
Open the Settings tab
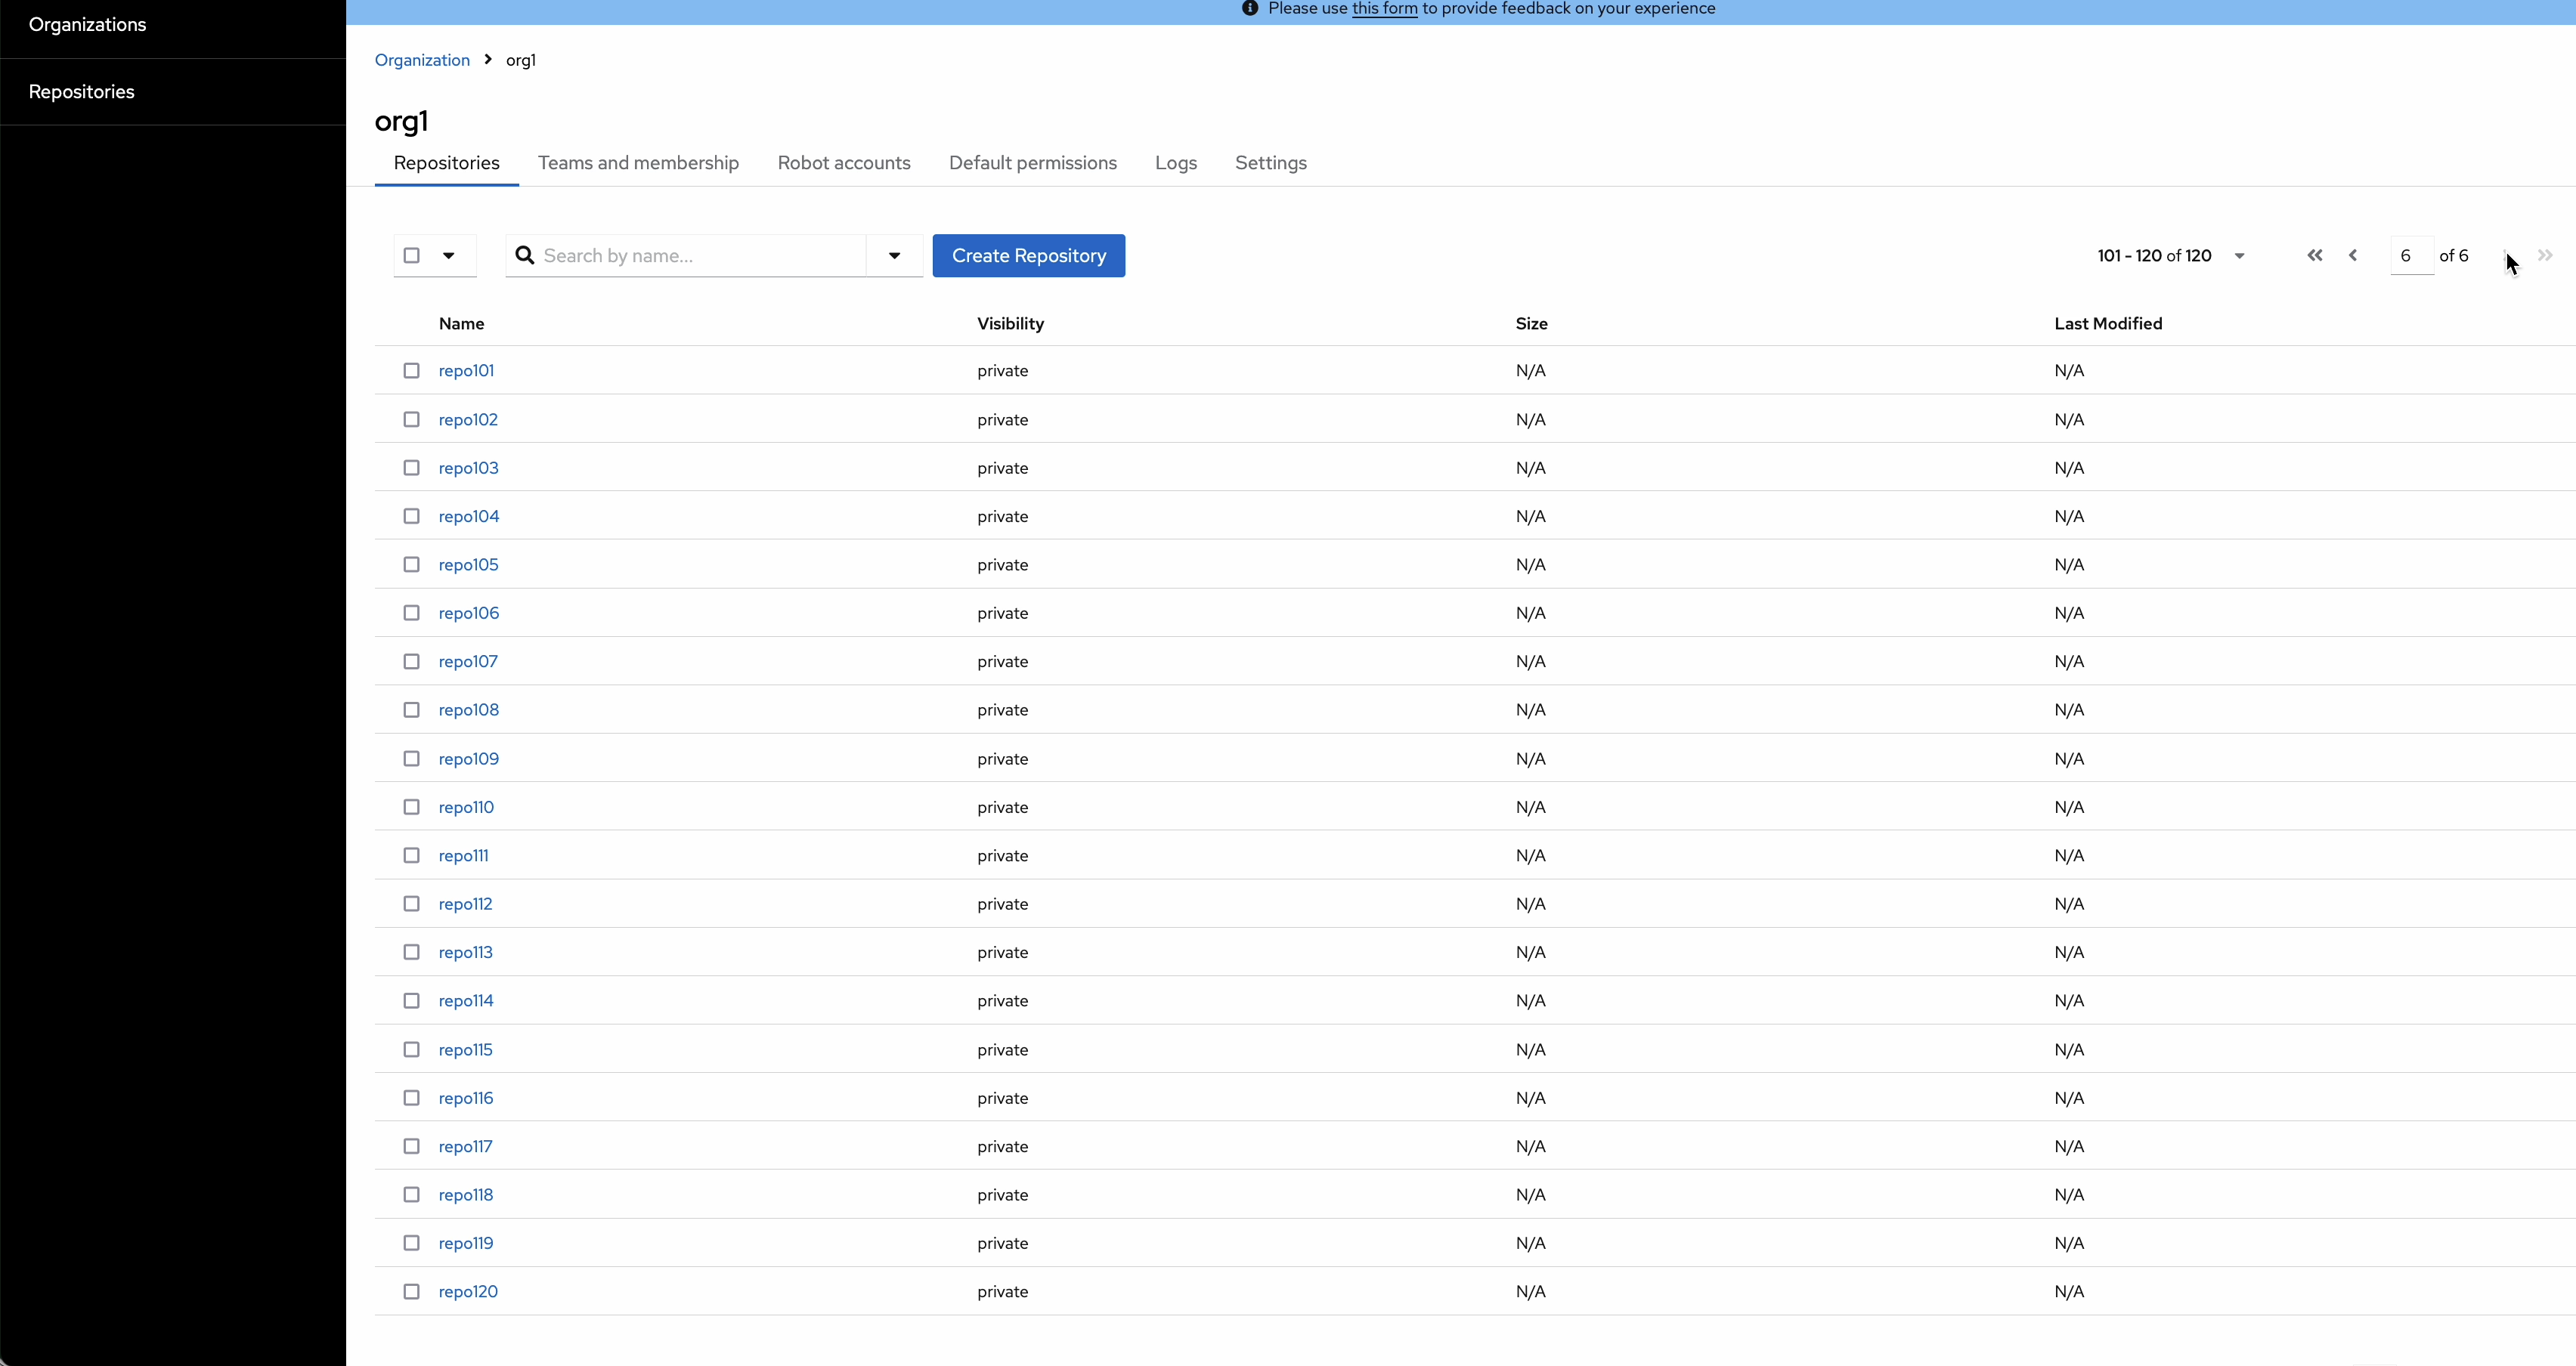tap(1270, 163)
